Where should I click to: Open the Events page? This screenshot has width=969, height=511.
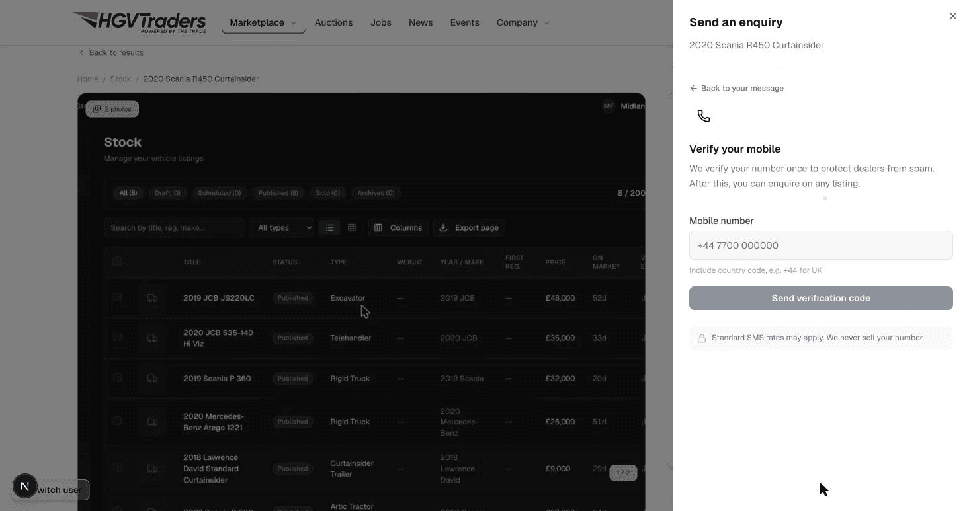tap(464, 22)
